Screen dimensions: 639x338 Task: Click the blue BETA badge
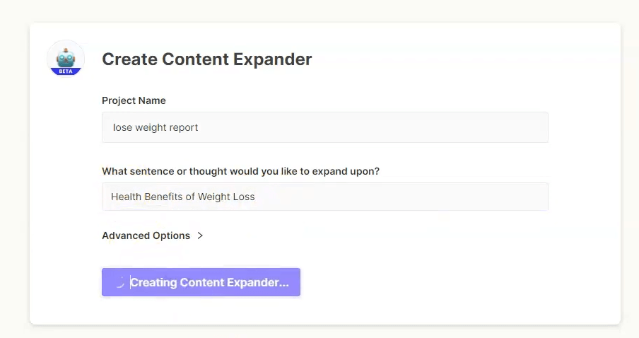pos(66,71)
